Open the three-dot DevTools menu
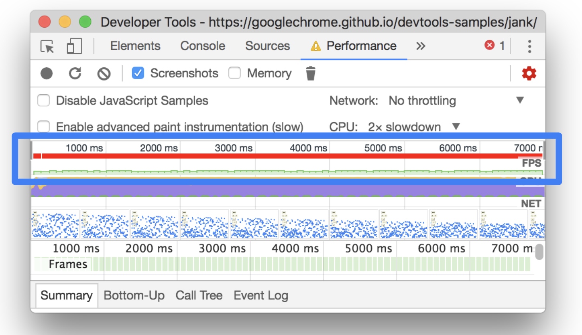582x335 pixels. (530, 46)
